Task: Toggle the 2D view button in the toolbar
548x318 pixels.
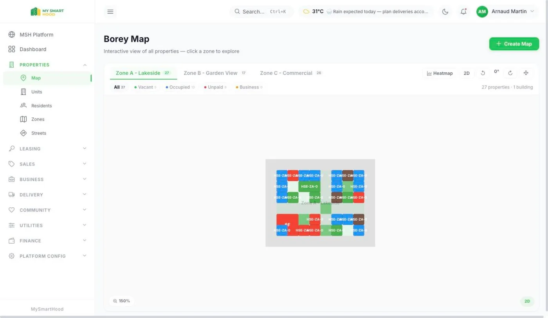Action: (467, 73)
